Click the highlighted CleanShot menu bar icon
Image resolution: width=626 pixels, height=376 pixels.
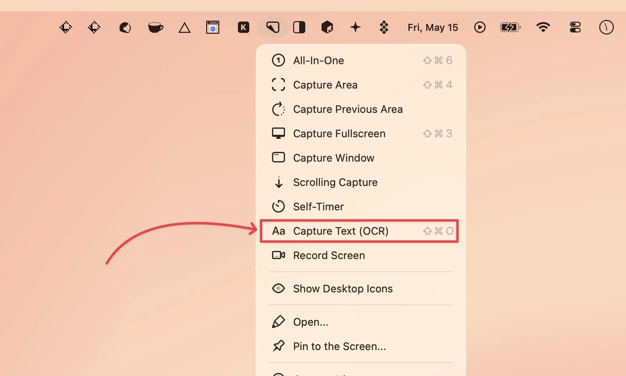click(272, 27)
